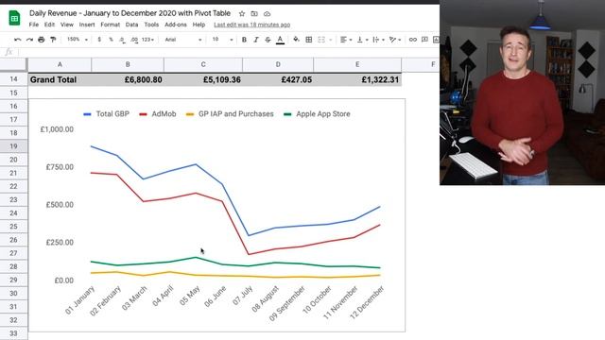Select the £6,800.80 cell
Screen dimensions: 605x340
[x=128, y=79]
